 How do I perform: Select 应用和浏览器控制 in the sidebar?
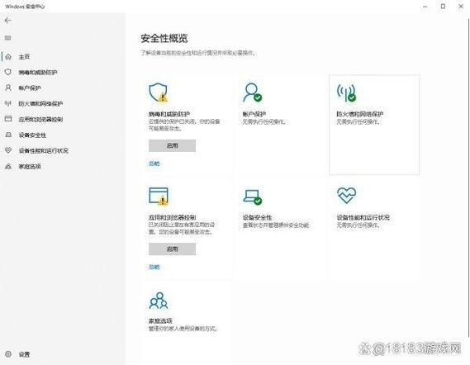(x=40, y=119)
